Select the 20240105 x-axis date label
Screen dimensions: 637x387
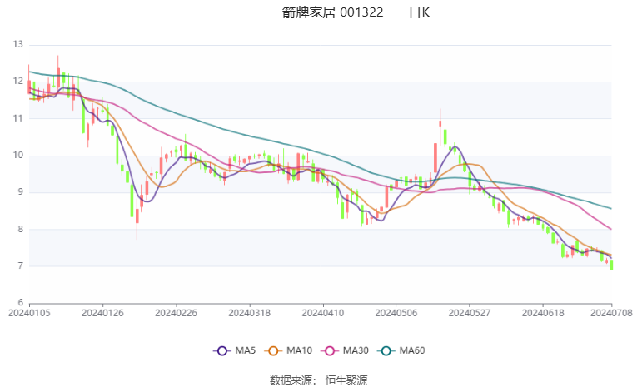click(x=29, y=313)
